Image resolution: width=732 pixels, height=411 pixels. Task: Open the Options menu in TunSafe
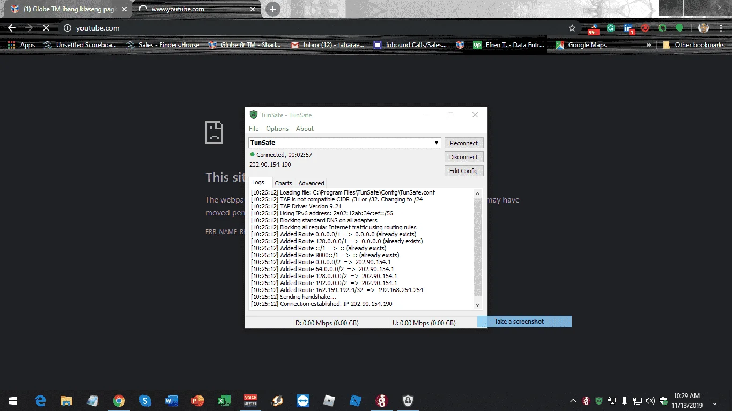(277, 129)
